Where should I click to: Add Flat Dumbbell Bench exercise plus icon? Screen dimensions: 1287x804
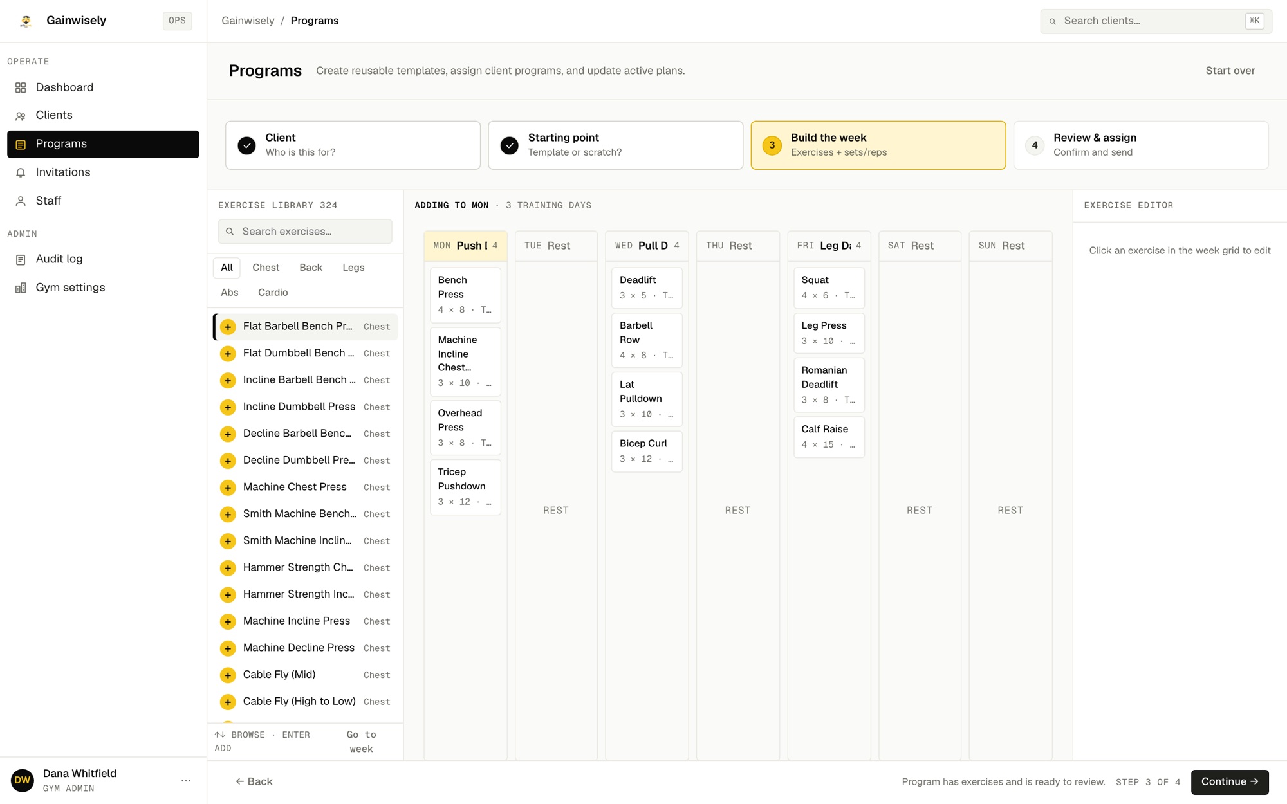click(x=228, y=354)
